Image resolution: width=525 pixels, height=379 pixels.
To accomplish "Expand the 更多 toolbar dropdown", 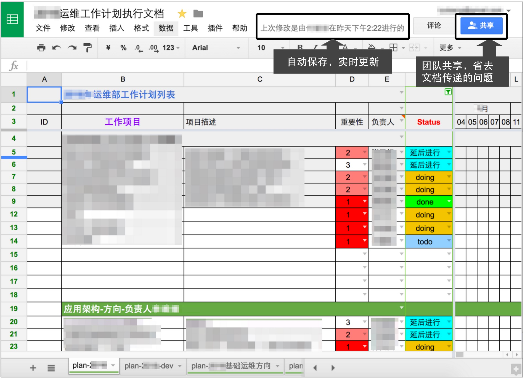I will (x=450, y=48).
